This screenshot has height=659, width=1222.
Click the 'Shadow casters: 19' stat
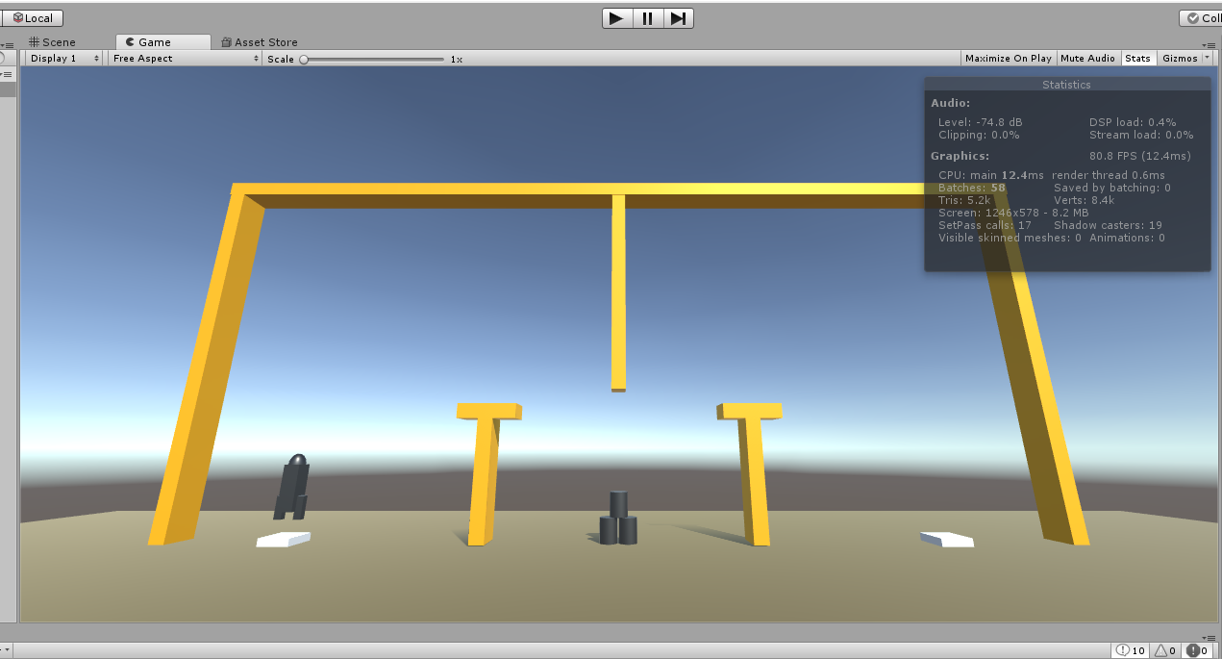[1108, 225]
